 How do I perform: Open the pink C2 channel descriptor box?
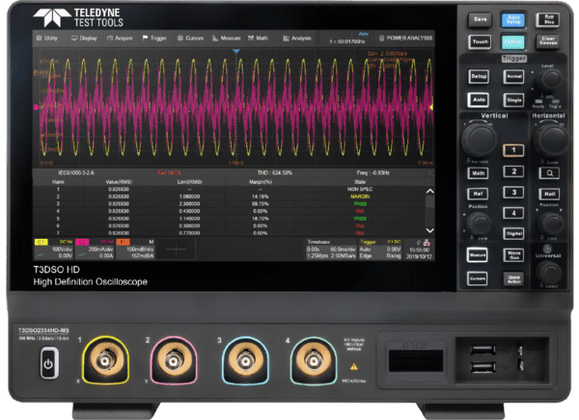point(95,249)
